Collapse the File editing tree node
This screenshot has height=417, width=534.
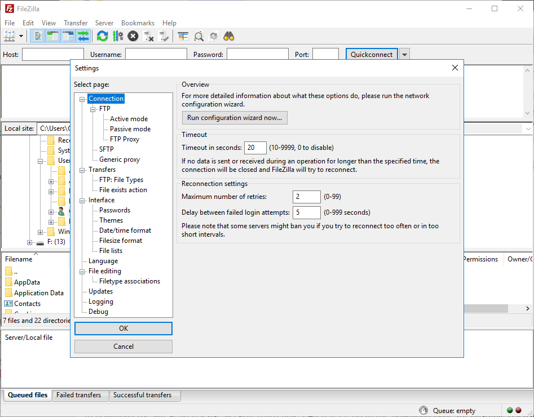point(82,272)
